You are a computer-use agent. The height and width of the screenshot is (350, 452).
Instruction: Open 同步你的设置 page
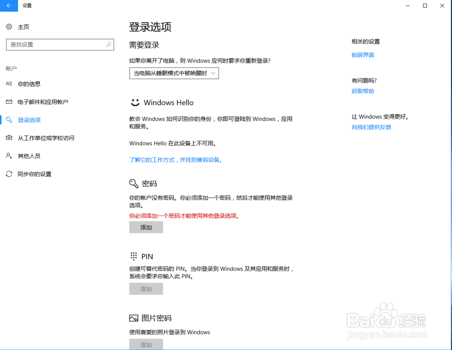[35, 174]
